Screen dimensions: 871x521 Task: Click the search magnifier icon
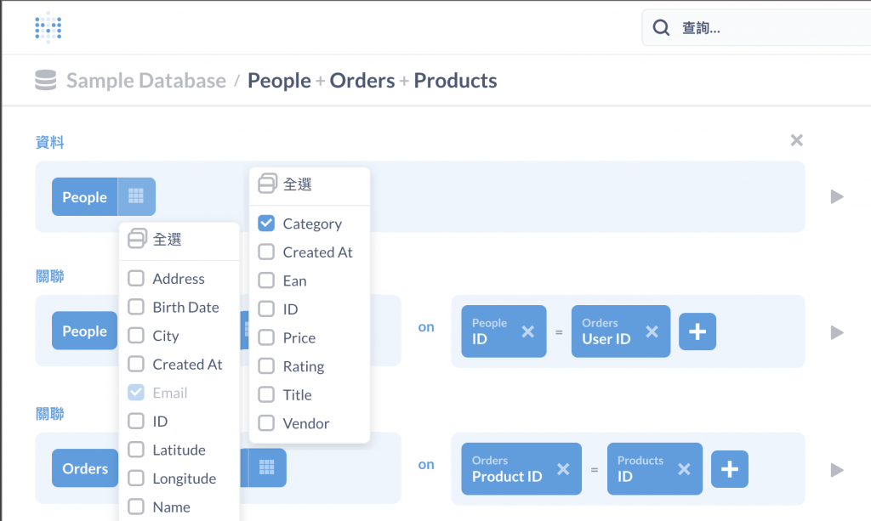point(662,29)
